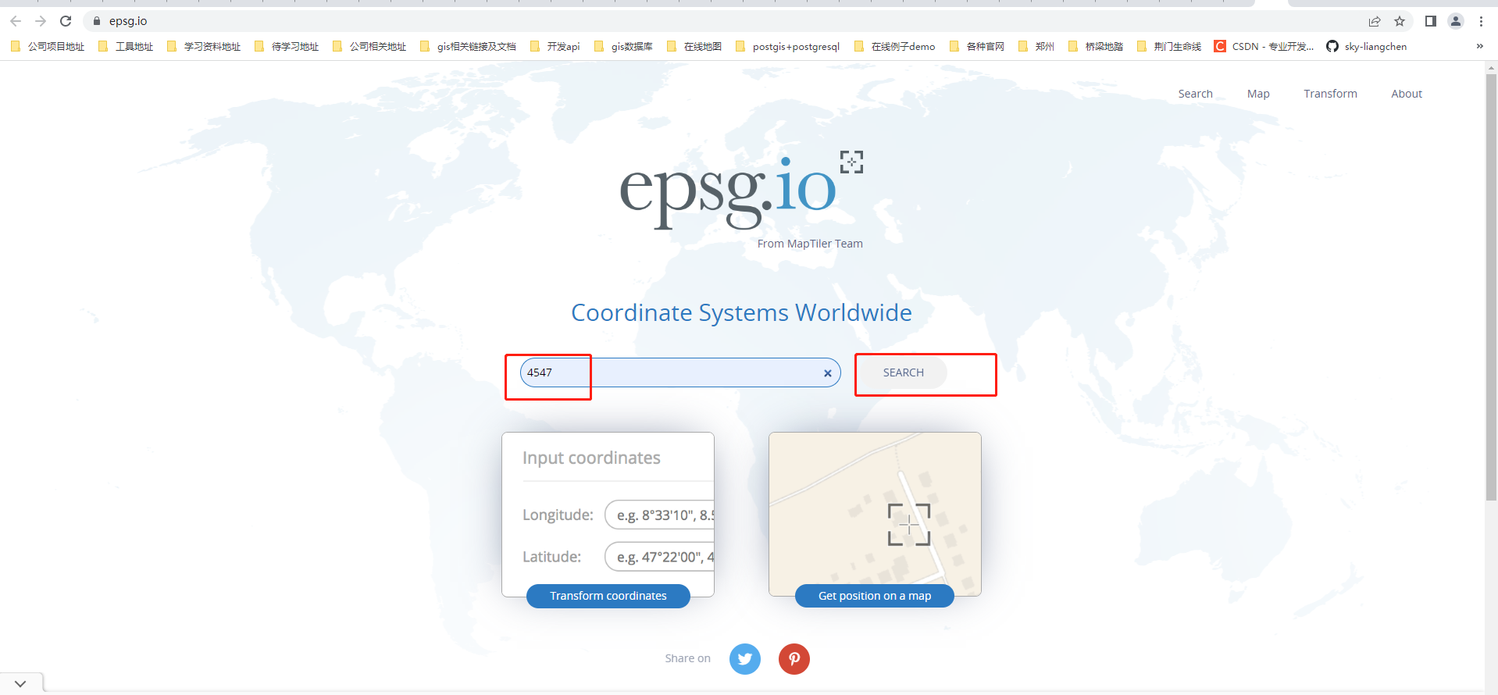Viewport: 1498px width, 695px height.
Task: Open the sky-liangchen GitHub bookmark
Action: 1367,46
